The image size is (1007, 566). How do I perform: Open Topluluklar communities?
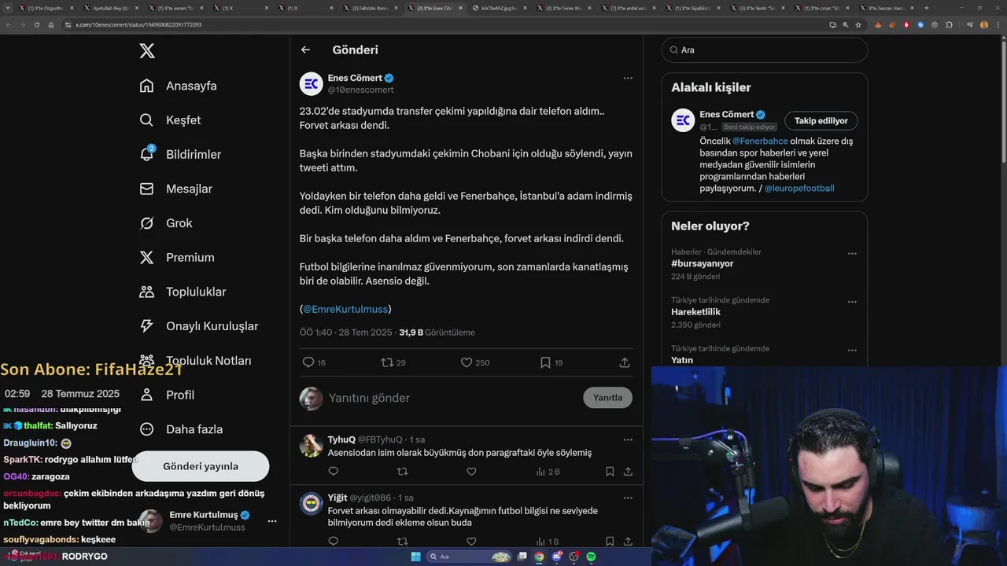[183, 292]
